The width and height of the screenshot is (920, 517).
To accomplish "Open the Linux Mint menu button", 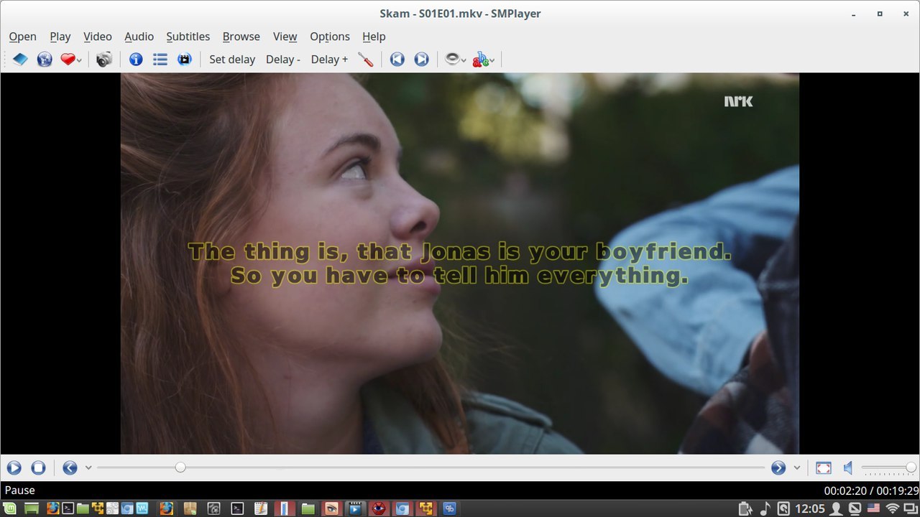I will (9, 508).
